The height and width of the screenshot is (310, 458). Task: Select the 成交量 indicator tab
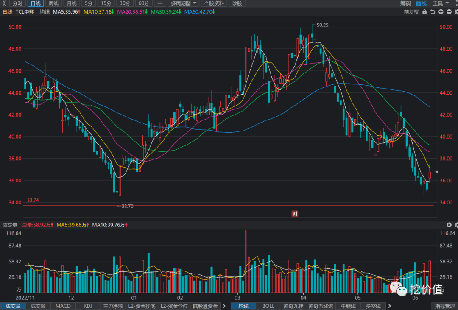click(13, 306)
